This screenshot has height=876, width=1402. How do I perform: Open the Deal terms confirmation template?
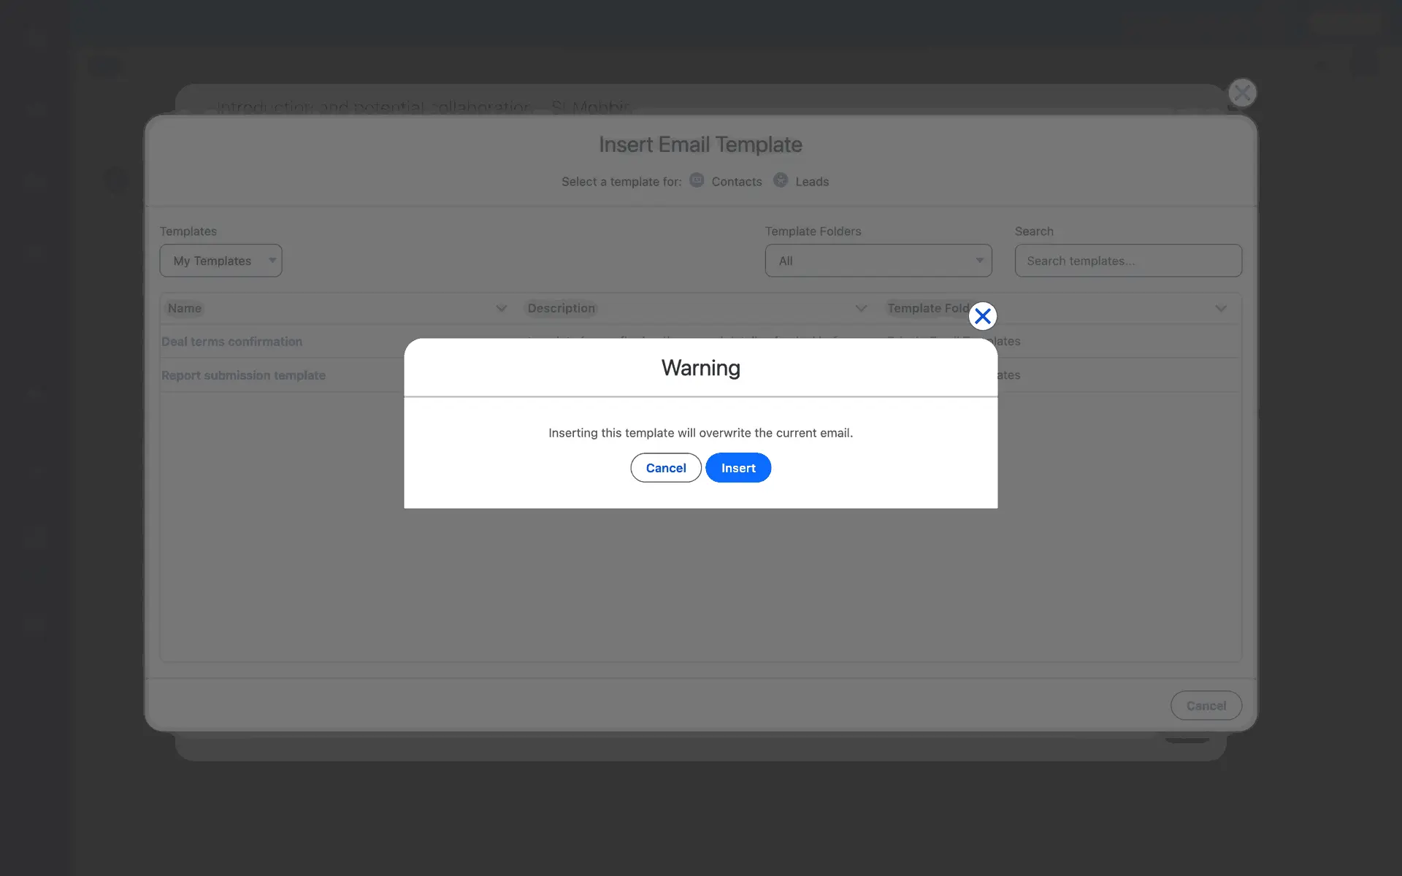click(x=231, y=342)
